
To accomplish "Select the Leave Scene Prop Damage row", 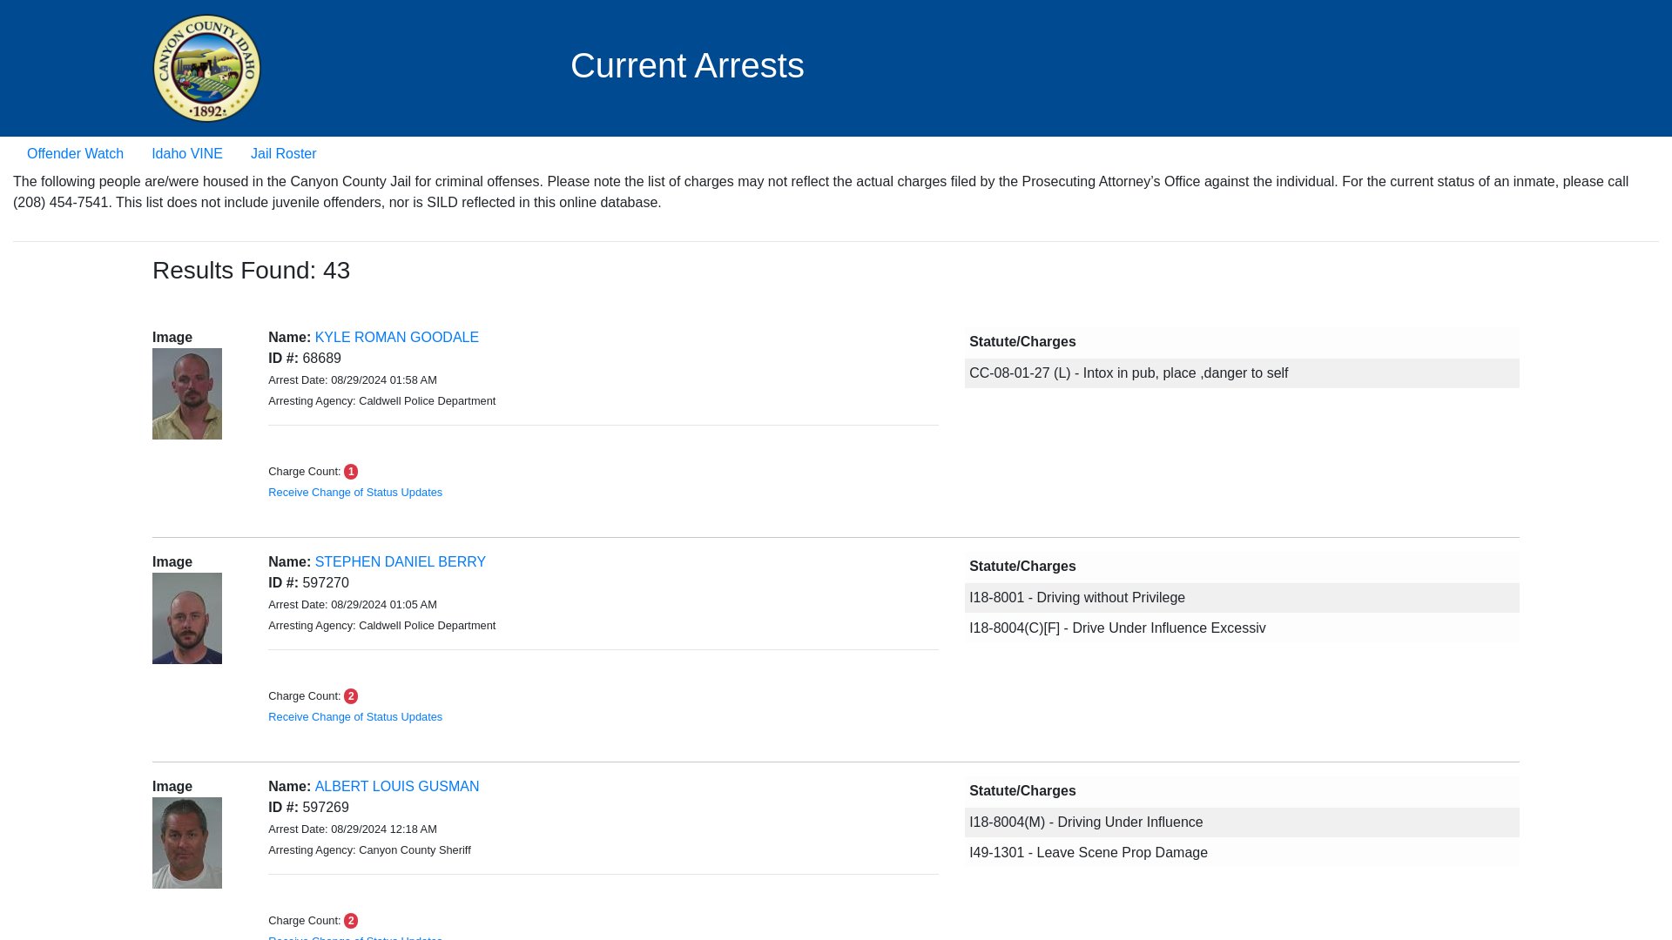I will [x=1241, y=853].
